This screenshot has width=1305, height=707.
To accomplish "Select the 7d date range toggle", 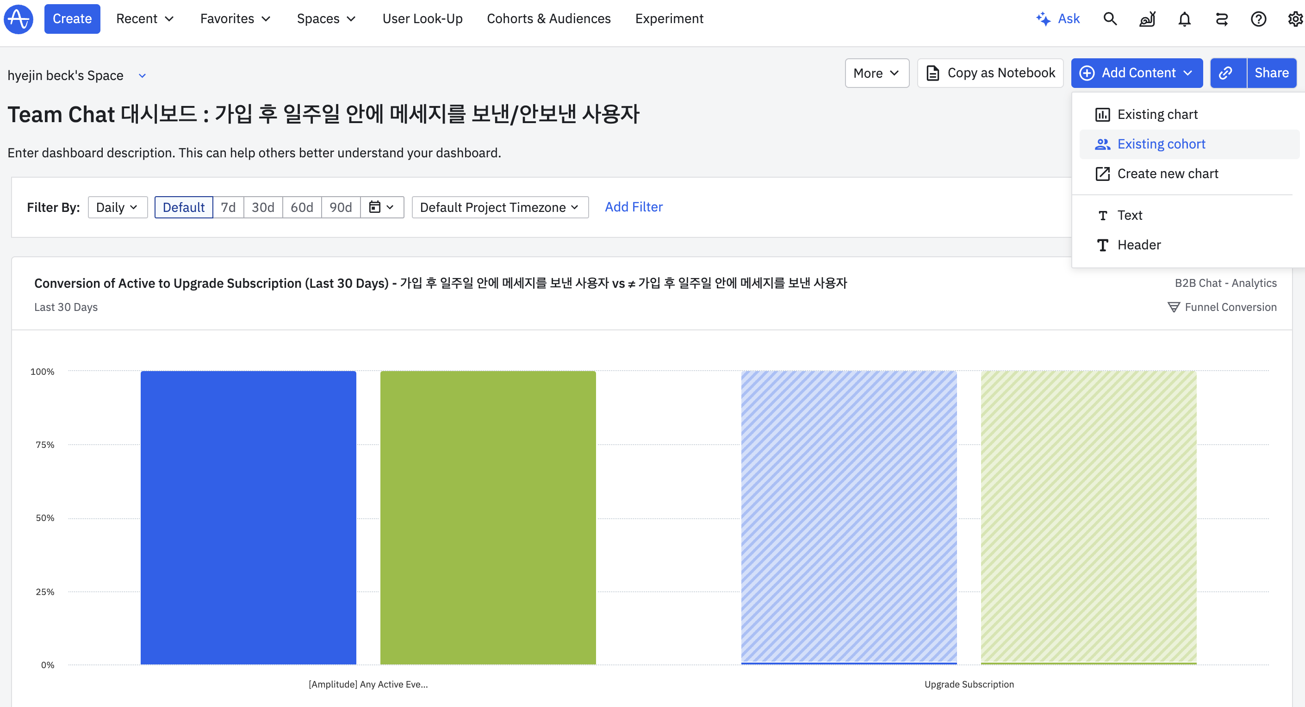I will [x=228, y=207].
